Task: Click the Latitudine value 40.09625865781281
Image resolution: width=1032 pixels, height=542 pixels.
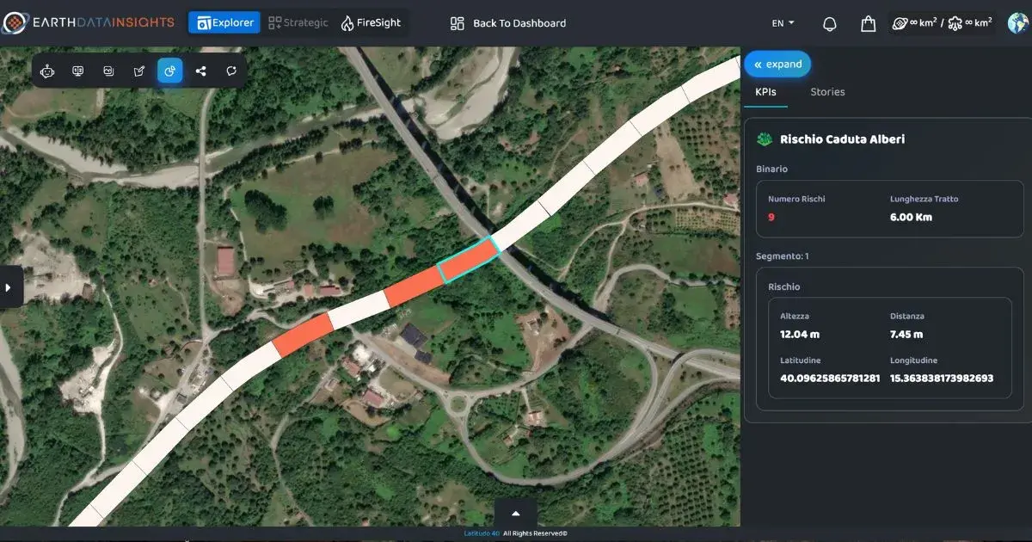Action: tap(830, 379)
